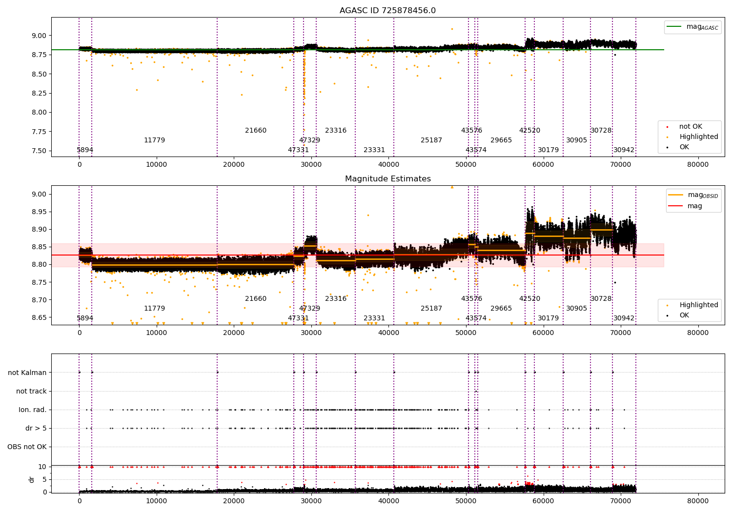Click obsid label 30728 in Magnitude Estimates plot

point(601,299)
